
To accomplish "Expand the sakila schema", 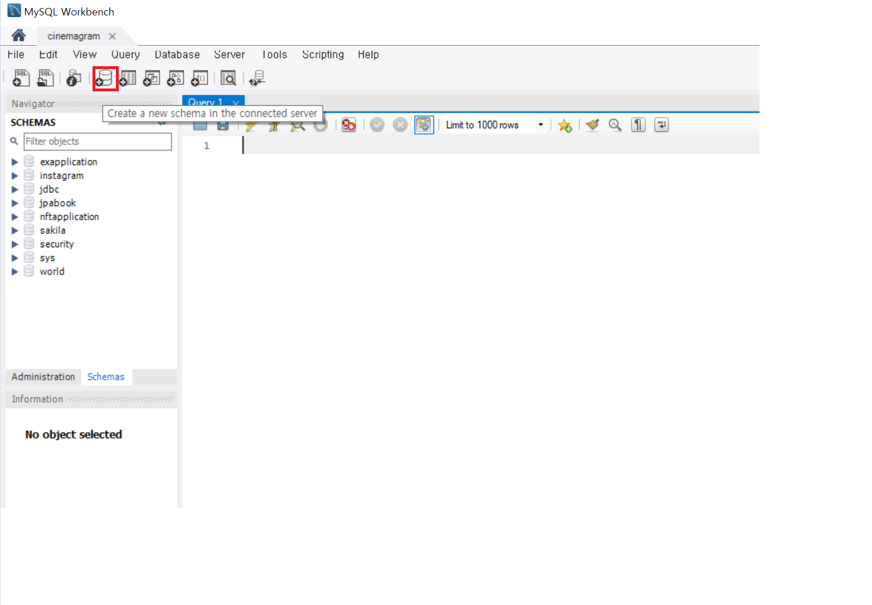I will 15,231.
